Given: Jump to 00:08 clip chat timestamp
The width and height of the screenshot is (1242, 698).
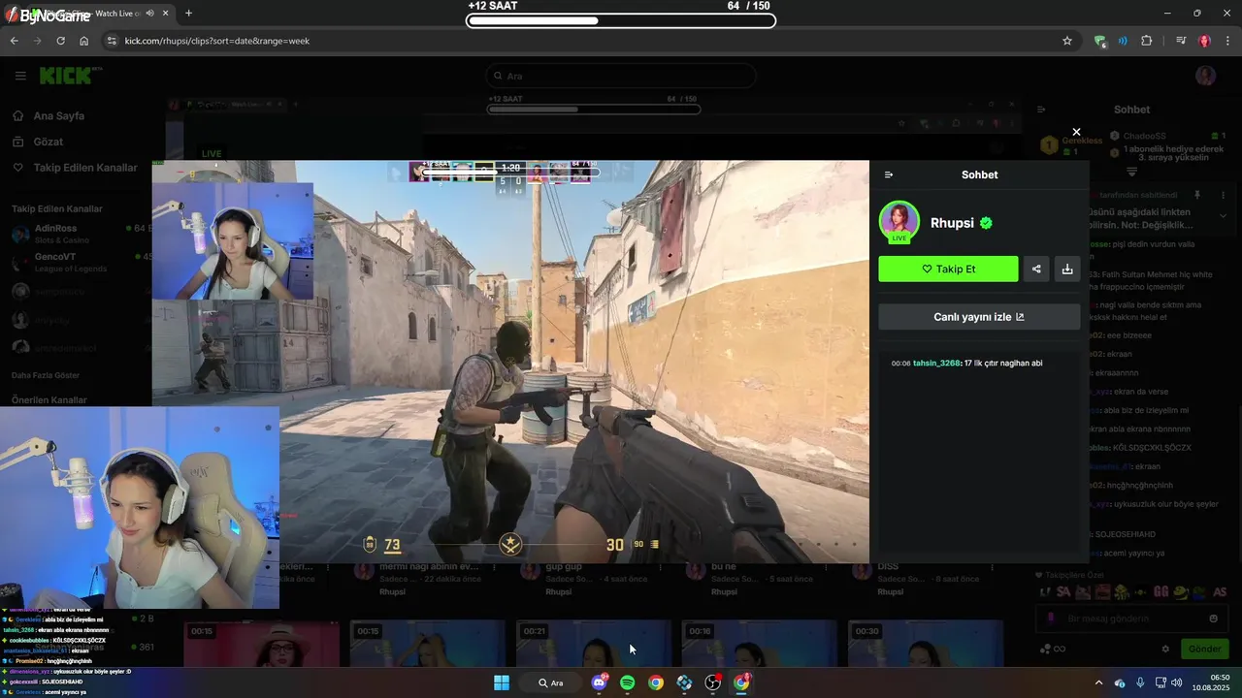Looking at the screenshot, I should pyautogui.click(x=900, y=364).
